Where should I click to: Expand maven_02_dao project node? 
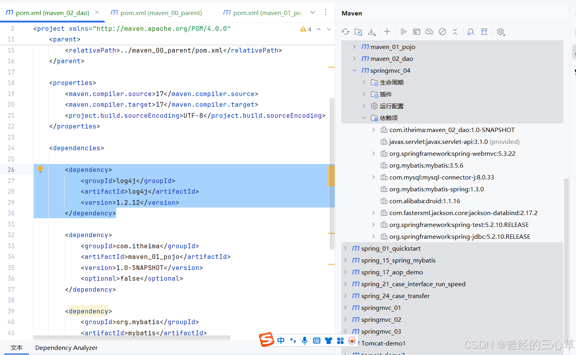(355, 59)
